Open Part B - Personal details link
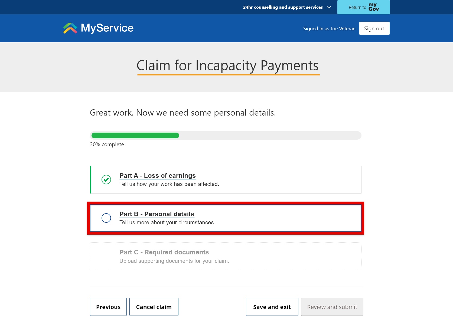453x328 pixels. tap(157, 214)
